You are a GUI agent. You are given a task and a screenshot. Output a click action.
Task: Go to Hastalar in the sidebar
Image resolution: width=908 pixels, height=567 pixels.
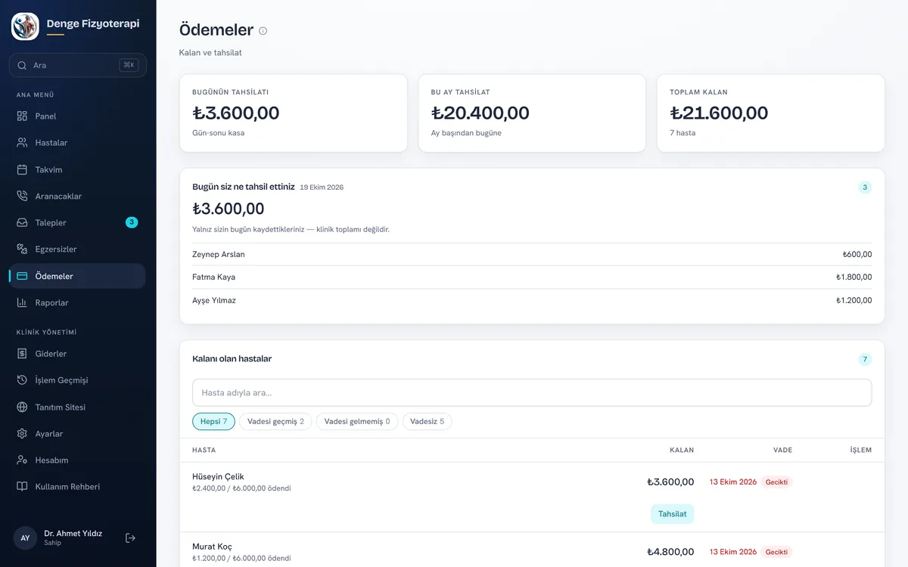(77, 143)
